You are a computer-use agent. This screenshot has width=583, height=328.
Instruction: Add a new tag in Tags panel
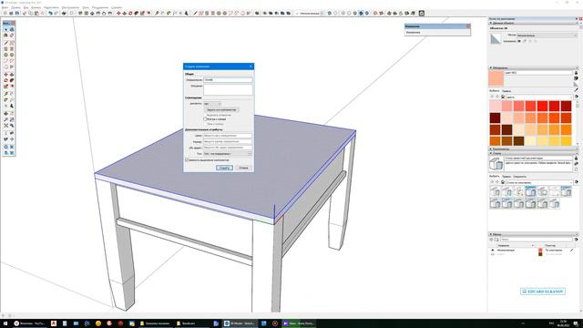point(492,240)
